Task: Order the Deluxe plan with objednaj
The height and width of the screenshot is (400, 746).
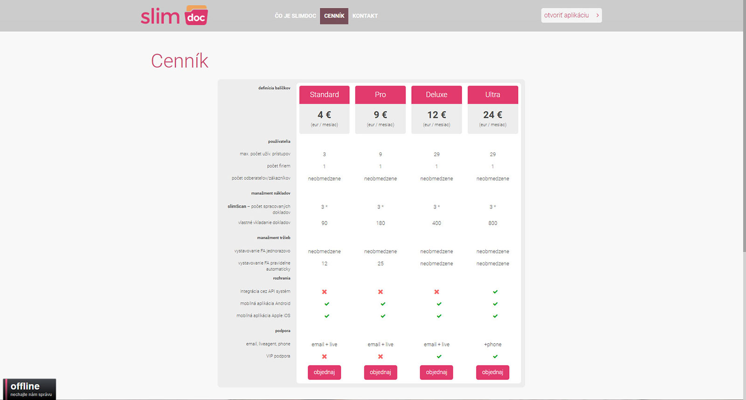Action: [436, 372]
